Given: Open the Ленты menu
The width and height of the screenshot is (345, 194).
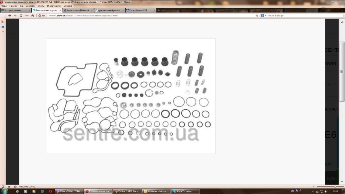Looking at the screenshot, I should pos(41,6).
